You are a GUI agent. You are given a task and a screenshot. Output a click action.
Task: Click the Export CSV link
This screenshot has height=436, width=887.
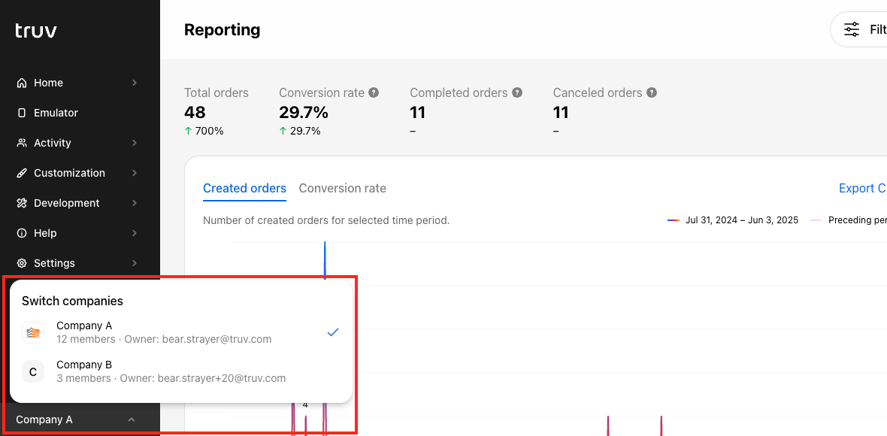[863, 189]
